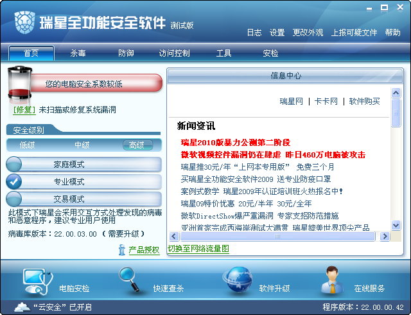Image resolution: width=411 pixels, height=315 pixels.
Task: Click the vertical scrollbar thumb
Action: tap(396, 113)
